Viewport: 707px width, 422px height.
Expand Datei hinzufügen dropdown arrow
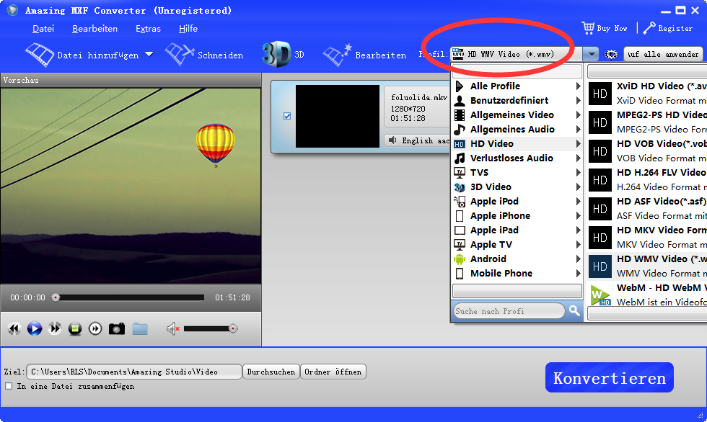click(149, 55)
